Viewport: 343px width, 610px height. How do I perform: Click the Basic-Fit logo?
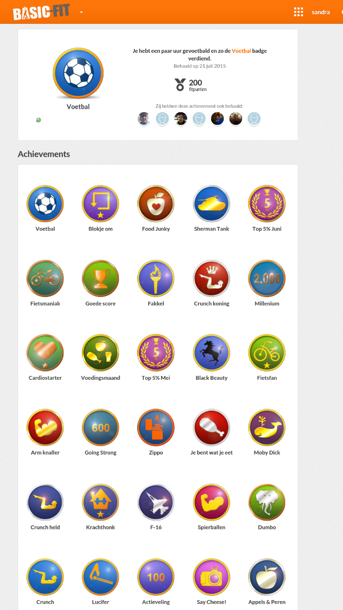[41, 12]
